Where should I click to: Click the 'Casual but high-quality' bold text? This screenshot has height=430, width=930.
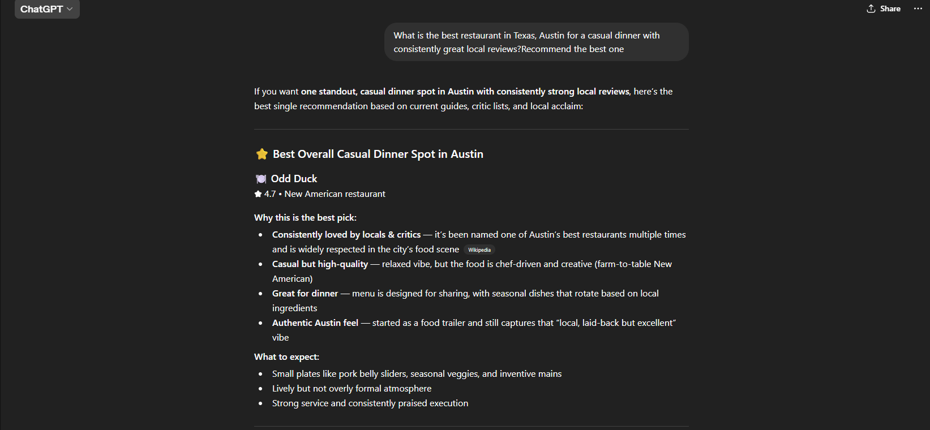click(x=320, y=264)
